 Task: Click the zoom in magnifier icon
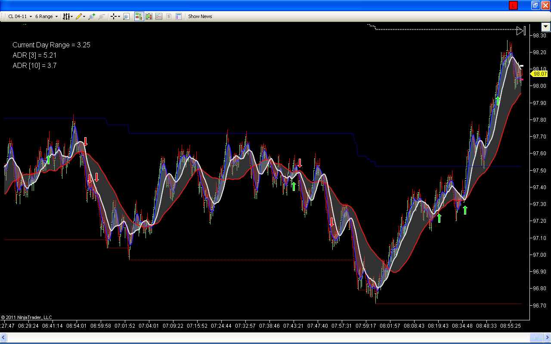click(x=92, y=16)
